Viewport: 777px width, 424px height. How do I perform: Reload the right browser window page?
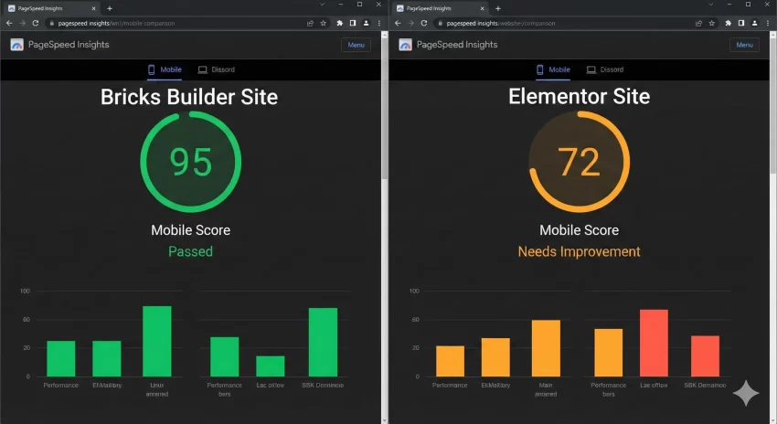[423, 23]
